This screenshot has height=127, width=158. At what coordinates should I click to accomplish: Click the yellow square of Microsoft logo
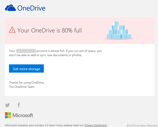click(9, 117)
